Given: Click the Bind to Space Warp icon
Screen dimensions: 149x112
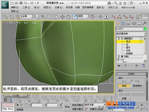Looking at the screenshot, I should [x=18, y=17].
